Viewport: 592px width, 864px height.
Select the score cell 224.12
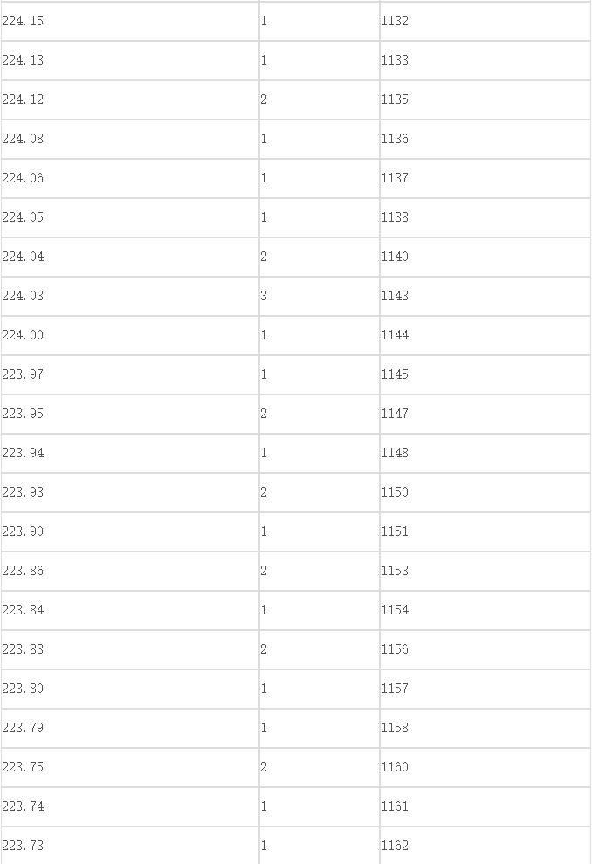(x=130, y=99)
